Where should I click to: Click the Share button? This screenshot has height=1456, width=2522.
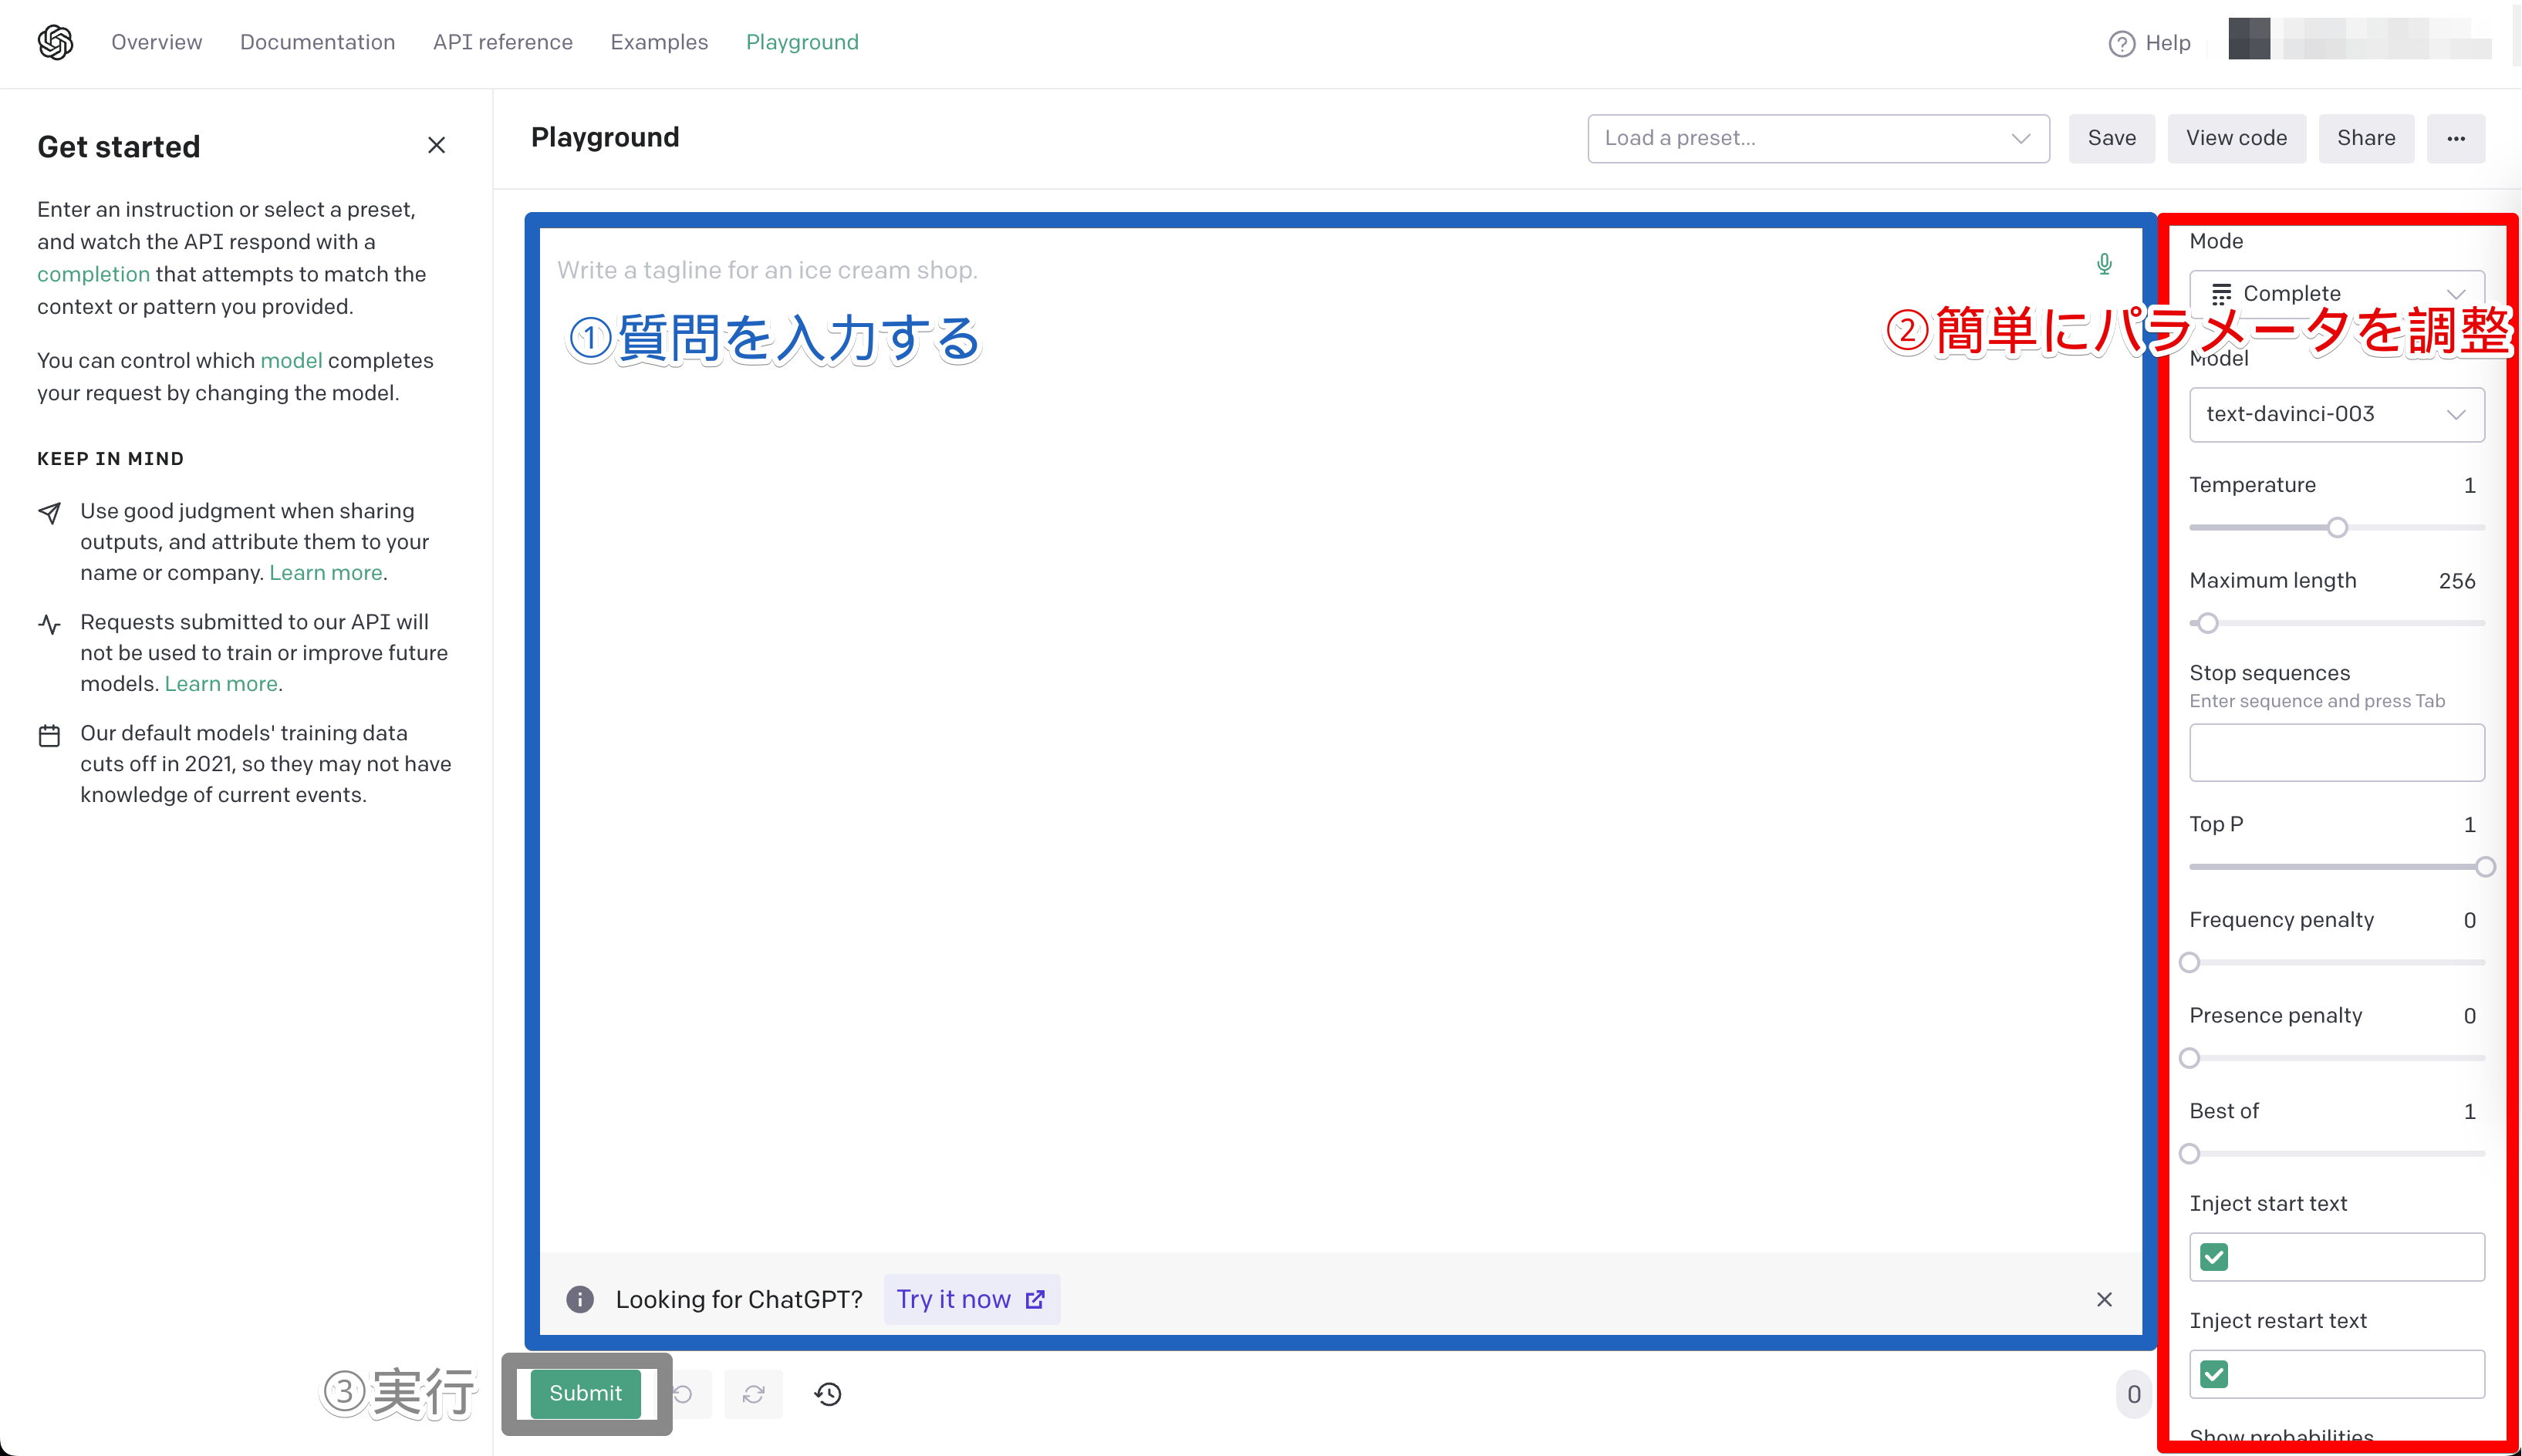click(x=2365, y=139)
